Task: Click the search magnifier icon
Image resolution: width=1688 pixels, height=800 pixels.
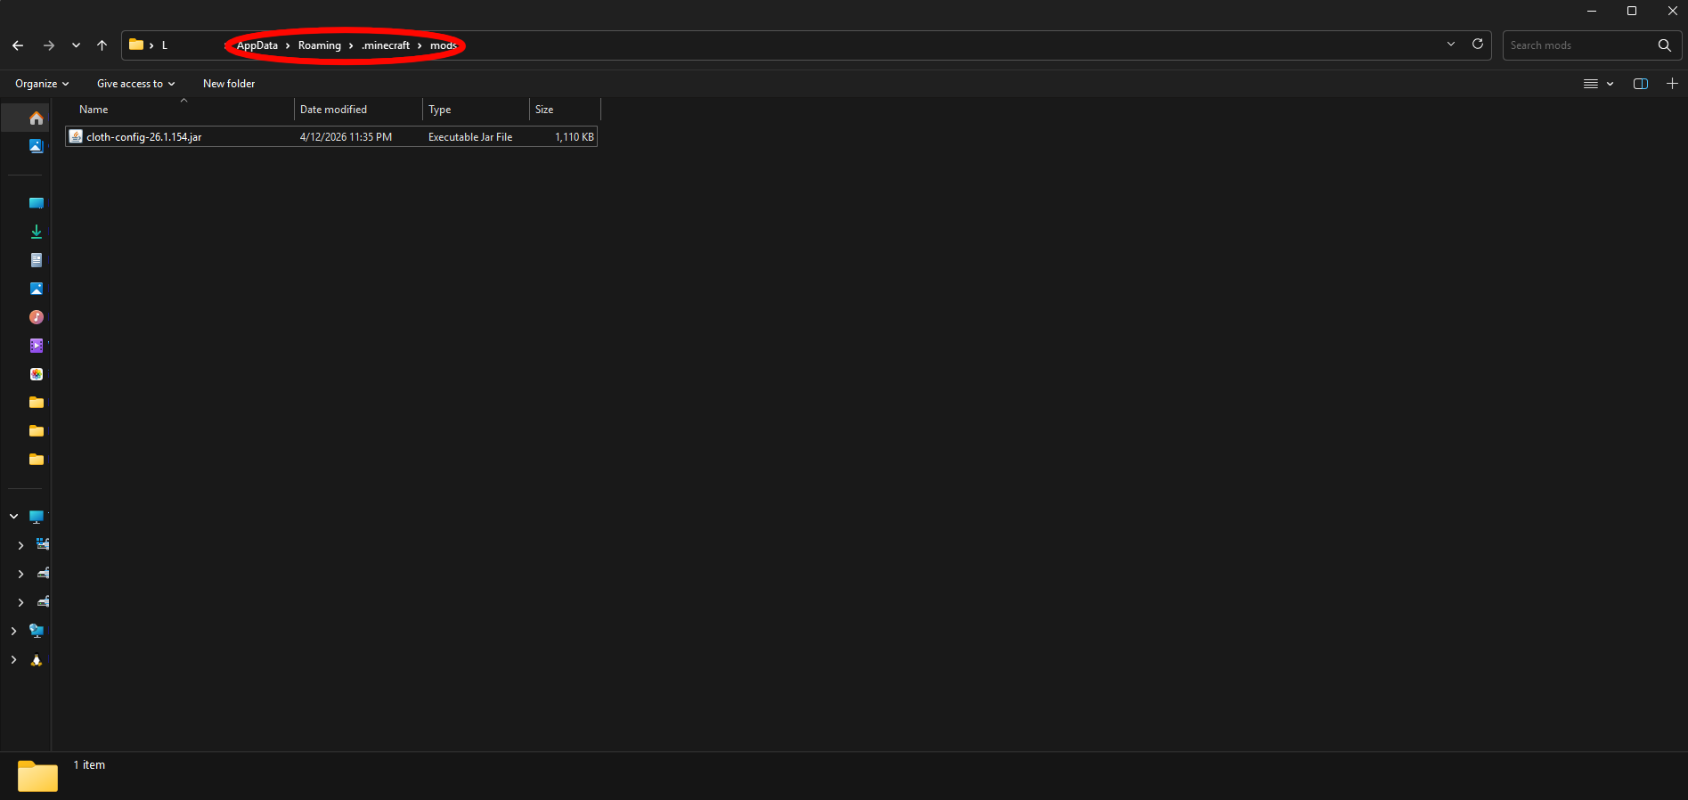Action: (x=1664, y=45)
